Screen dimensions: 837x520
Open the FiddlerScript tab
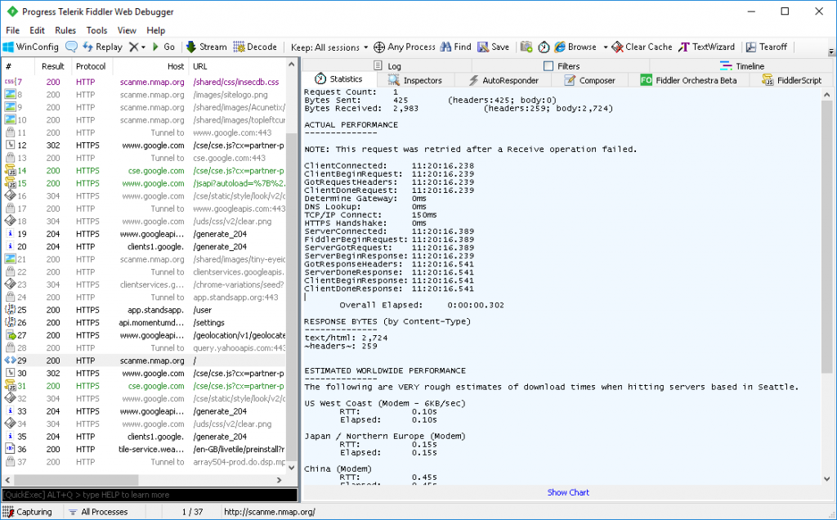(x=791, y=80)
